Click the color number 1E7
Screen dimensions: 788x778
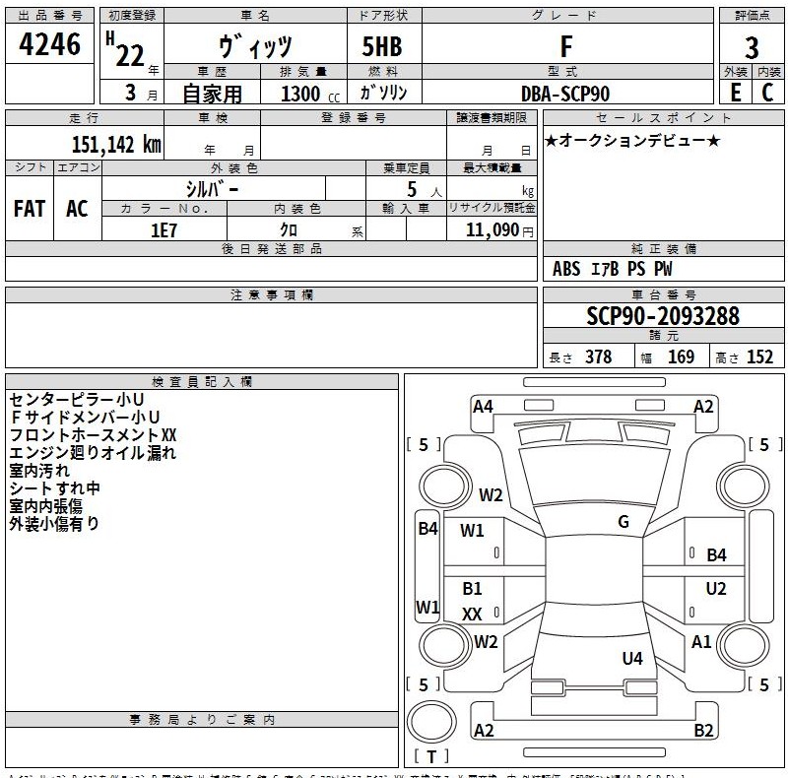point(164,230)
